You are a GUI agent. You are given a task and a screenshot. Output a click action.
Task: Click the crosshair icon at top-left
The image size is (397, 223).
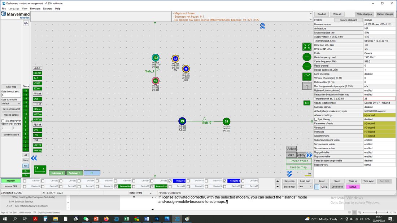coord(26,23)
